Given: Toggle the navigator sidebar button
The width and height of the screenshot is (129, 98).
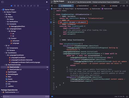Looking at the screenshot, I should coord(2,2).
